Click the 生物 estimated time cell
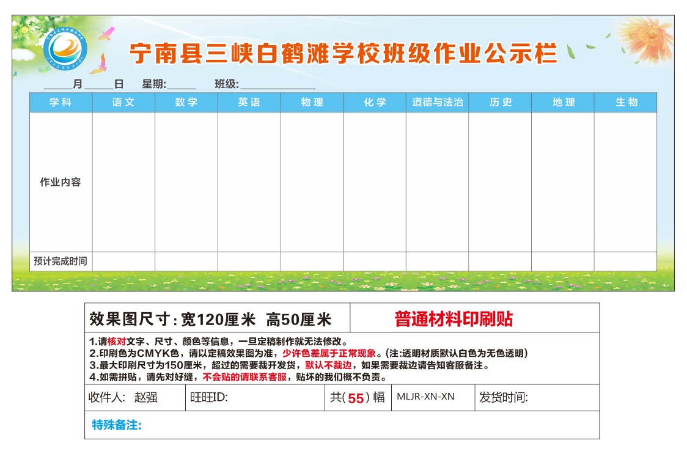 626,261
